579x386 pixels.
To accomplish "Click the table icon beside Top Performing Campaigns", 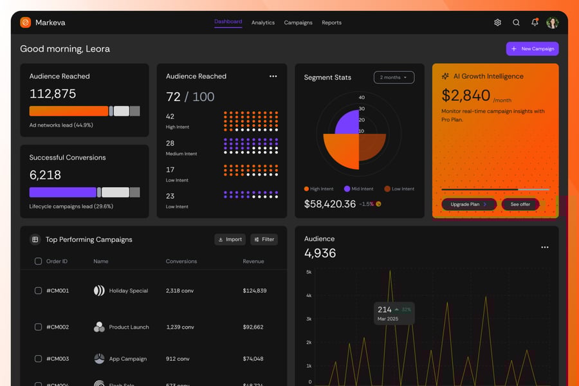I will (35, 239).
